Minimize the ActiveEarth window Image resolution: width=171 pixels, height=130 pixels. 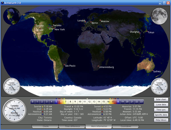(x=160, y=3)
